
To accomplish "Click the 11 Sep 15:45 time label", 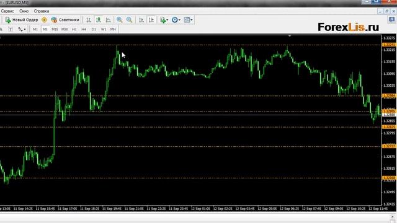I will coord(45,209).
